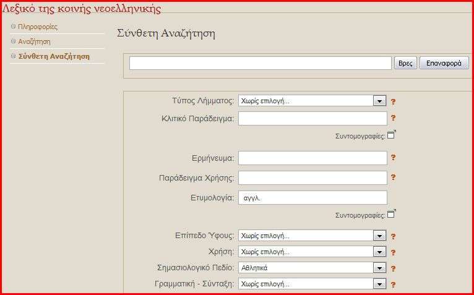Click into the Ερμήνευμα input field
This screenshot has width=474, height=295.
pos(312,158)
